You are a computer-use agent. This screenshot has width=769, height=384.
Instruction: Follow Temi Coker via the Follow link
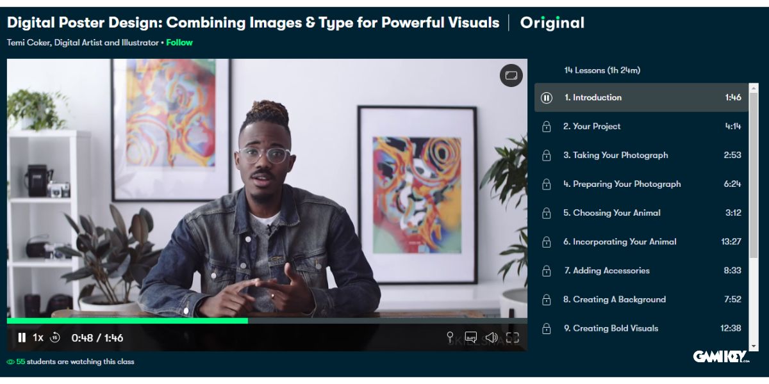(x=179, y=43)
